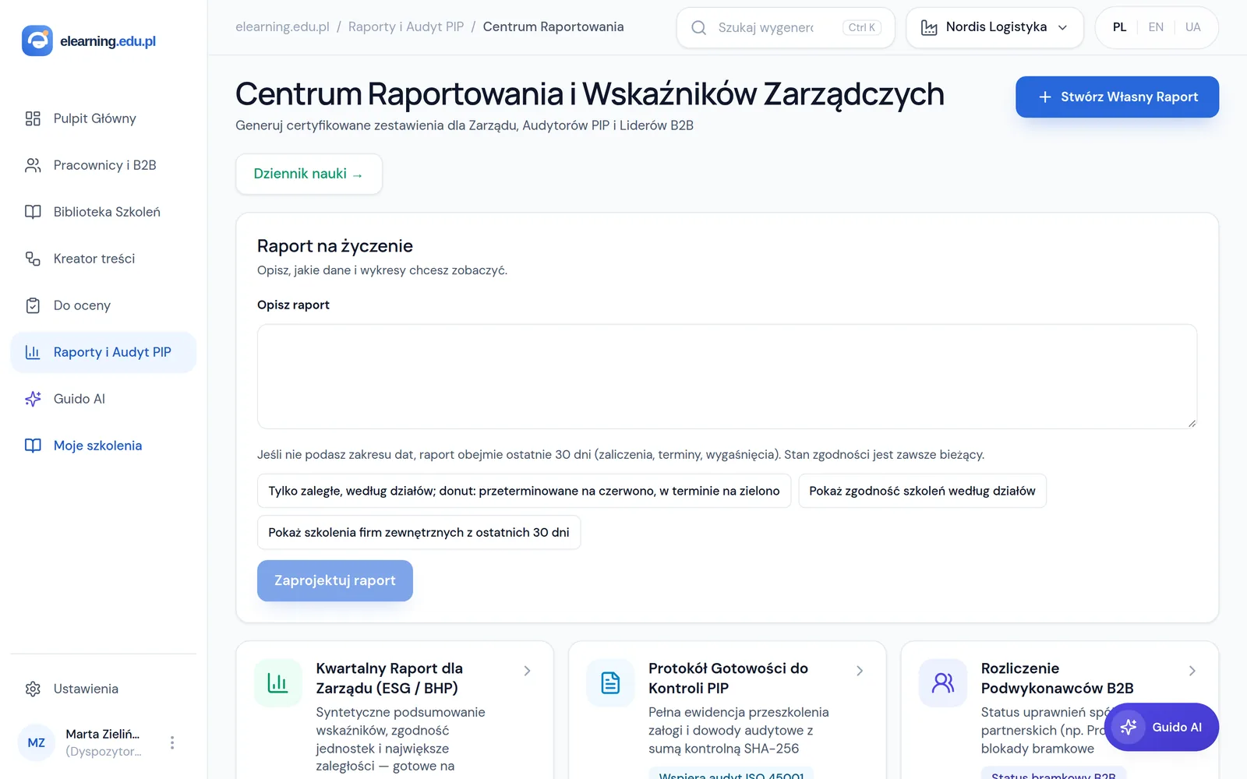
Task: Click the Kwartalny Raport dla Zarządu title
Action: (389, 678)
